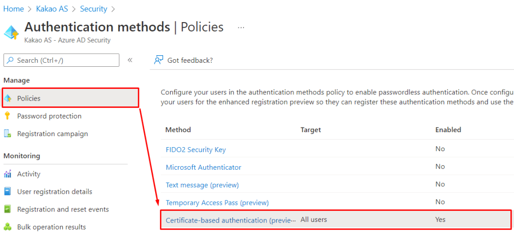The image size is (514, 236).
Task: Click the User registration details icon
Action: click(8, 191)
